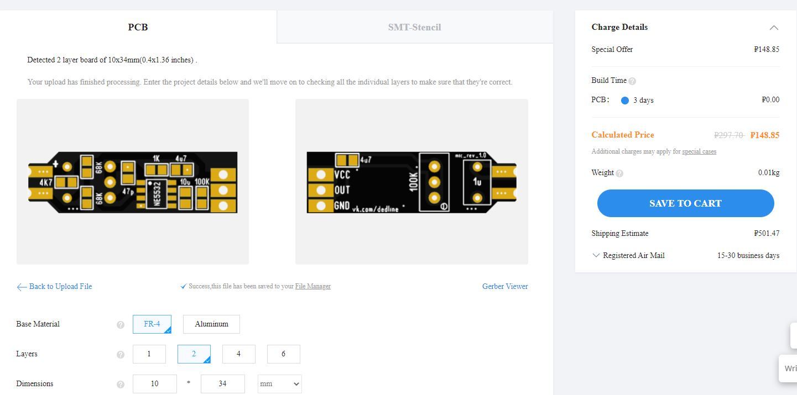
Task: Click the Detected 2 layer board text
Action: point(112,60)
